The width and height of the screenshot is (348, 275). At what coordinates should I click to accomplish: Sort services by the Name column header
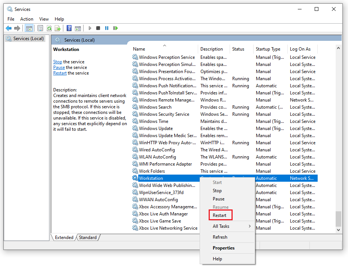(x=165, y=49)
